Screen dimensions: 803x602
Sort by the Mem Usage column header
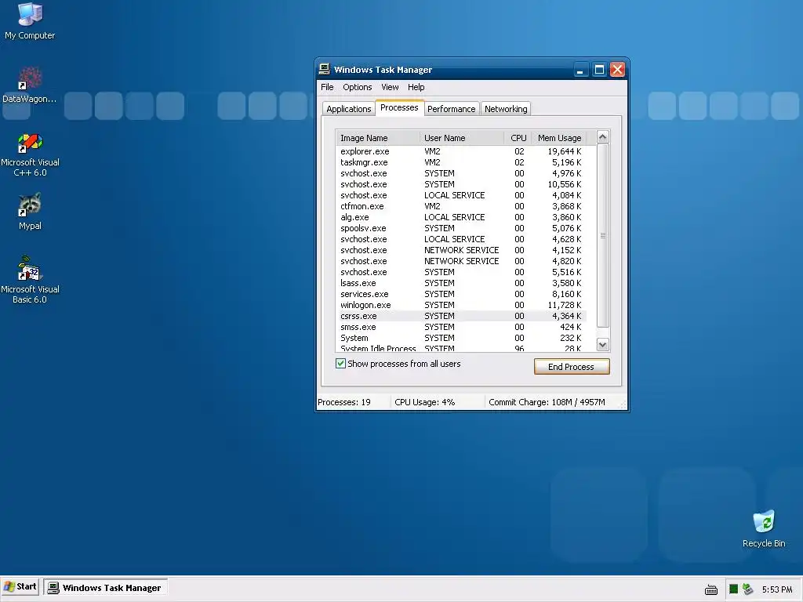click(x=559, y=138)
